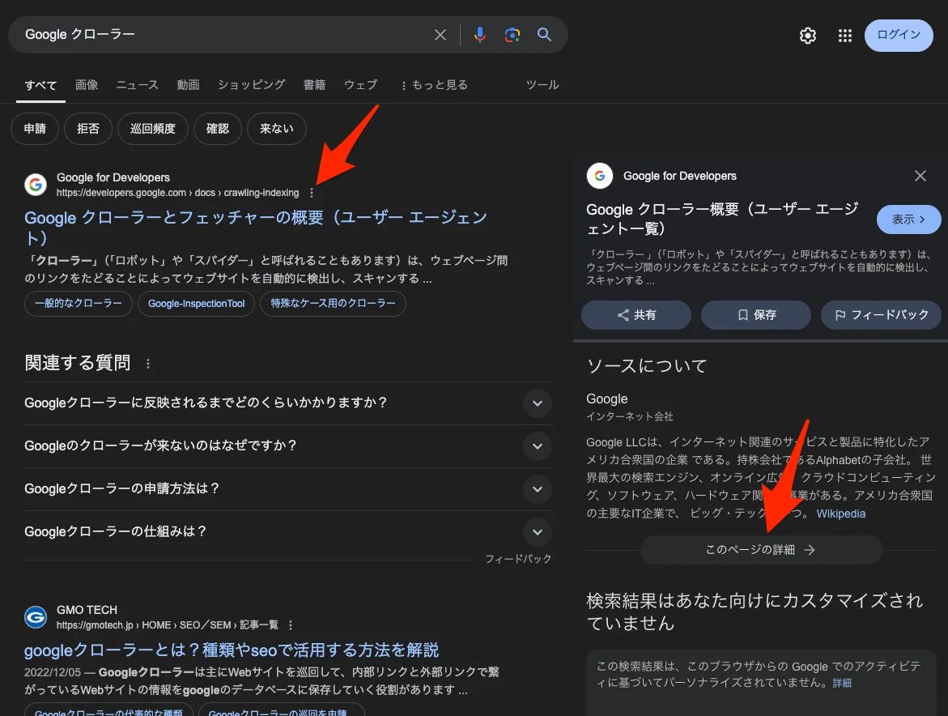The height and width of the screenshot is (716, 948).
Task: Close the Google for Developers side panel
Action: [920, 176]
